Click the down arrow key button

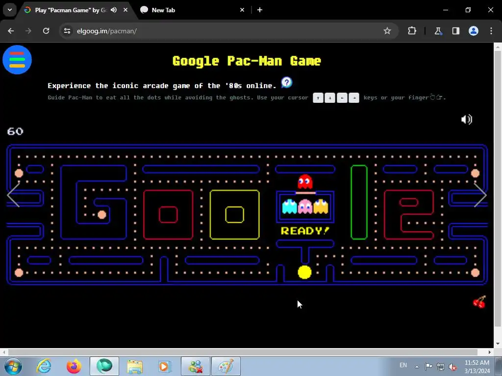pos(330,98)
